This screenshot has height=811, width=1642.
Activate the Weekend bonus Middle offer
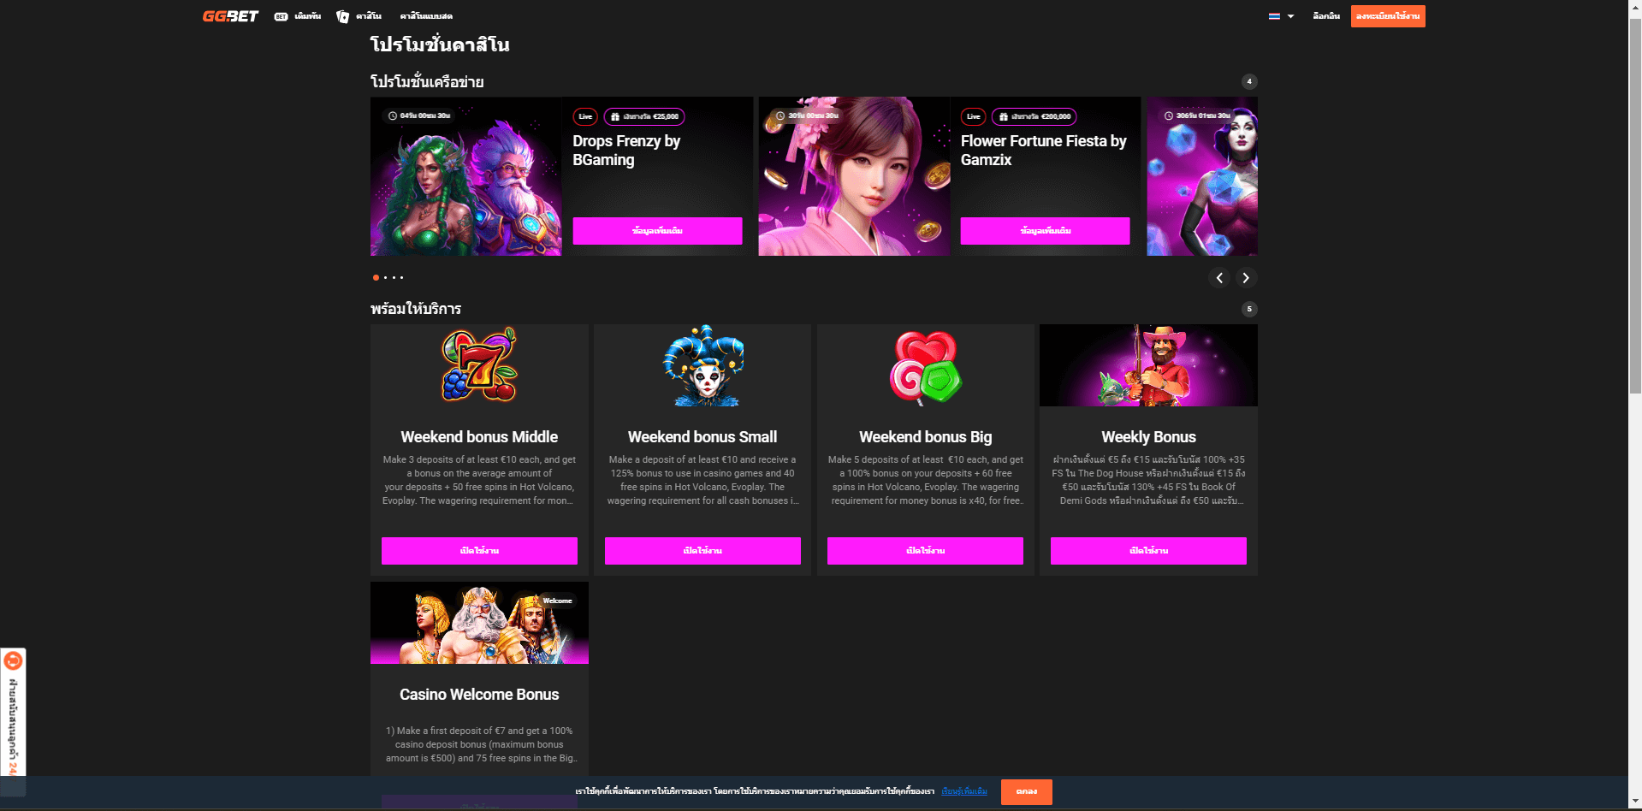pos(479,551)
